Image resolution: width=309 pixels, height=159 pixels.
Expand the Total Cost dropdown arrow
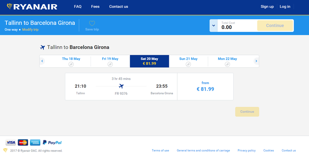pyautogui.click(x=214, y=26)
